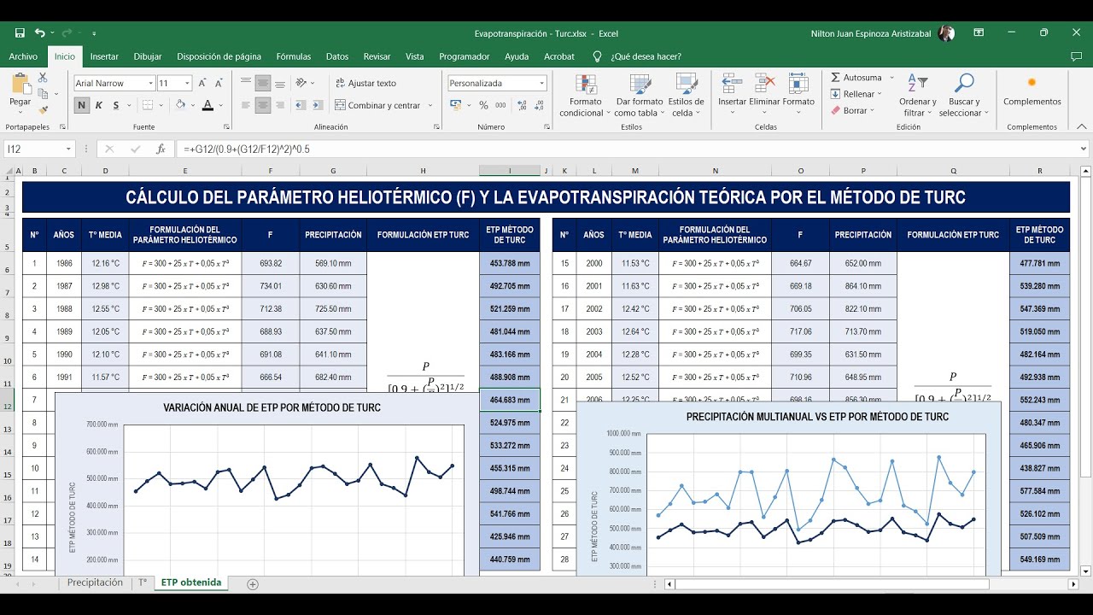Click the Complementos add-ins button
Screen dimensions: 1093x615
pyautogui.click(x=1032, y=91)
